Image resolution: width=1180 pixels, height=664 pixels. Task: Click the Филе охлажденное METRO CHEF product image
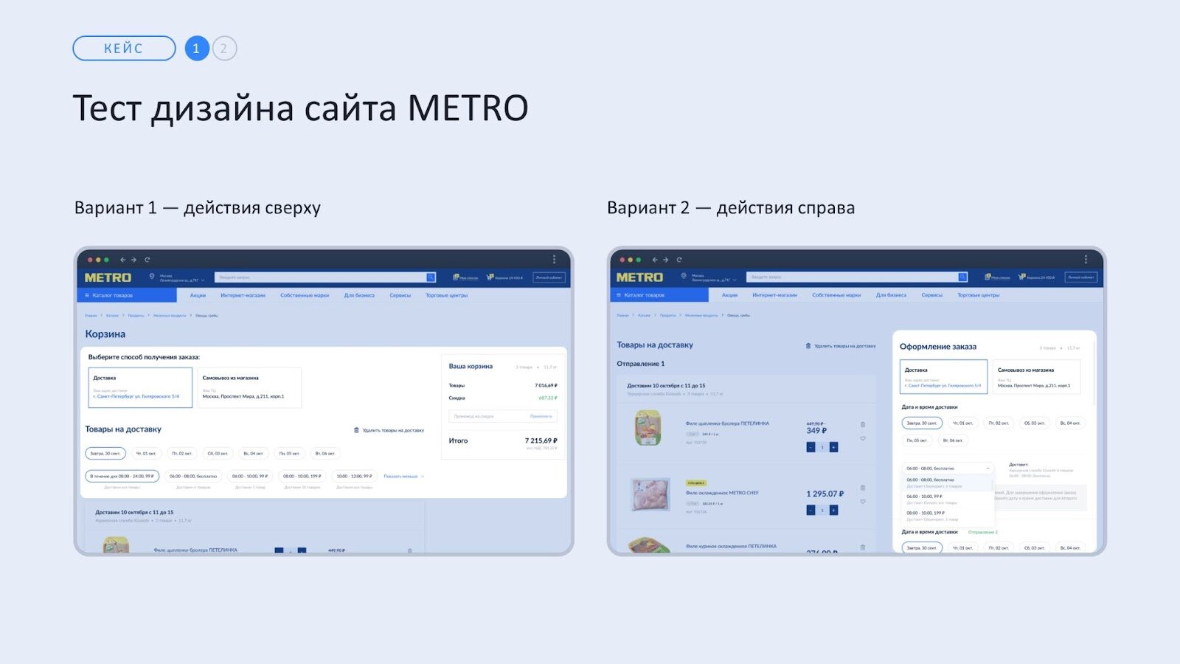tap(650, 494)
